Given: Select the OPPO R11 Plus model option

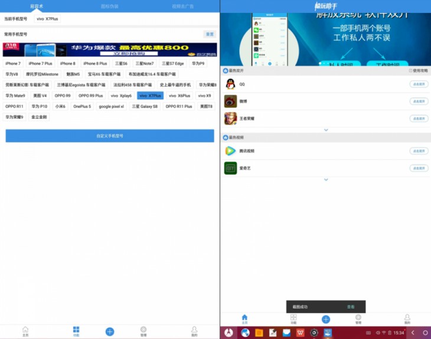Looking at the screenshot, I should point(178,106).
